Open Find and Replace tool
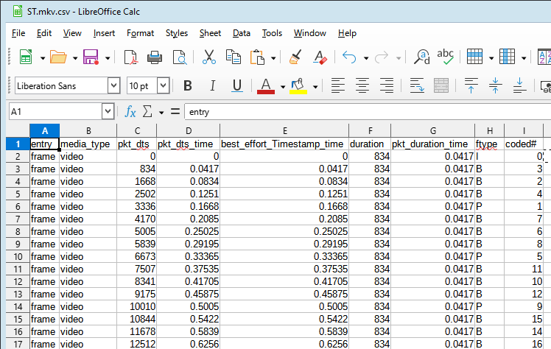 click(422, 57)
